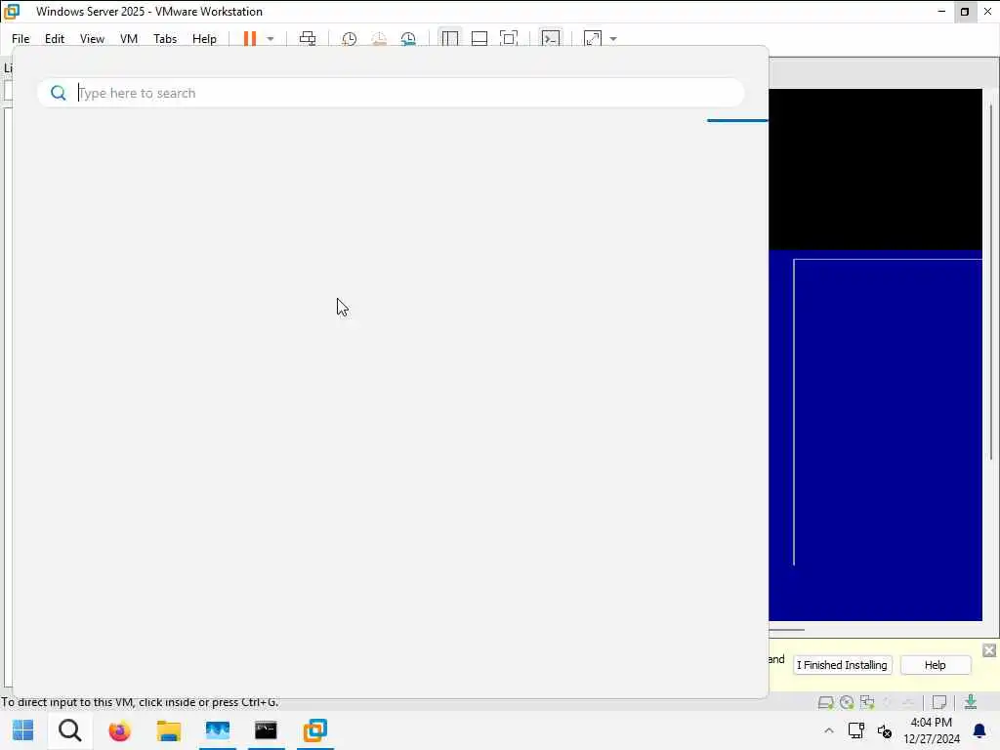The width and height of the screenshot is (1000, 750).
Task: Click the CD/DVD drive status icon
Action: coord(847,703)
